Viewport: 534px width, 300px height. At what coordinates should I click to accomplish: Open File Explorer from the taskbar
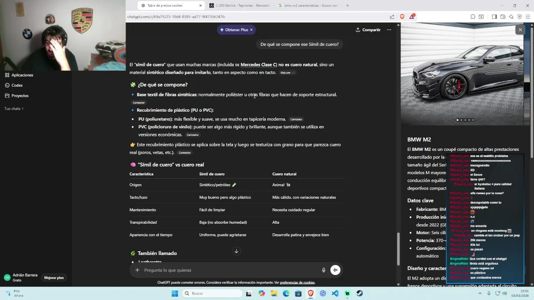(x=274, y=293)
